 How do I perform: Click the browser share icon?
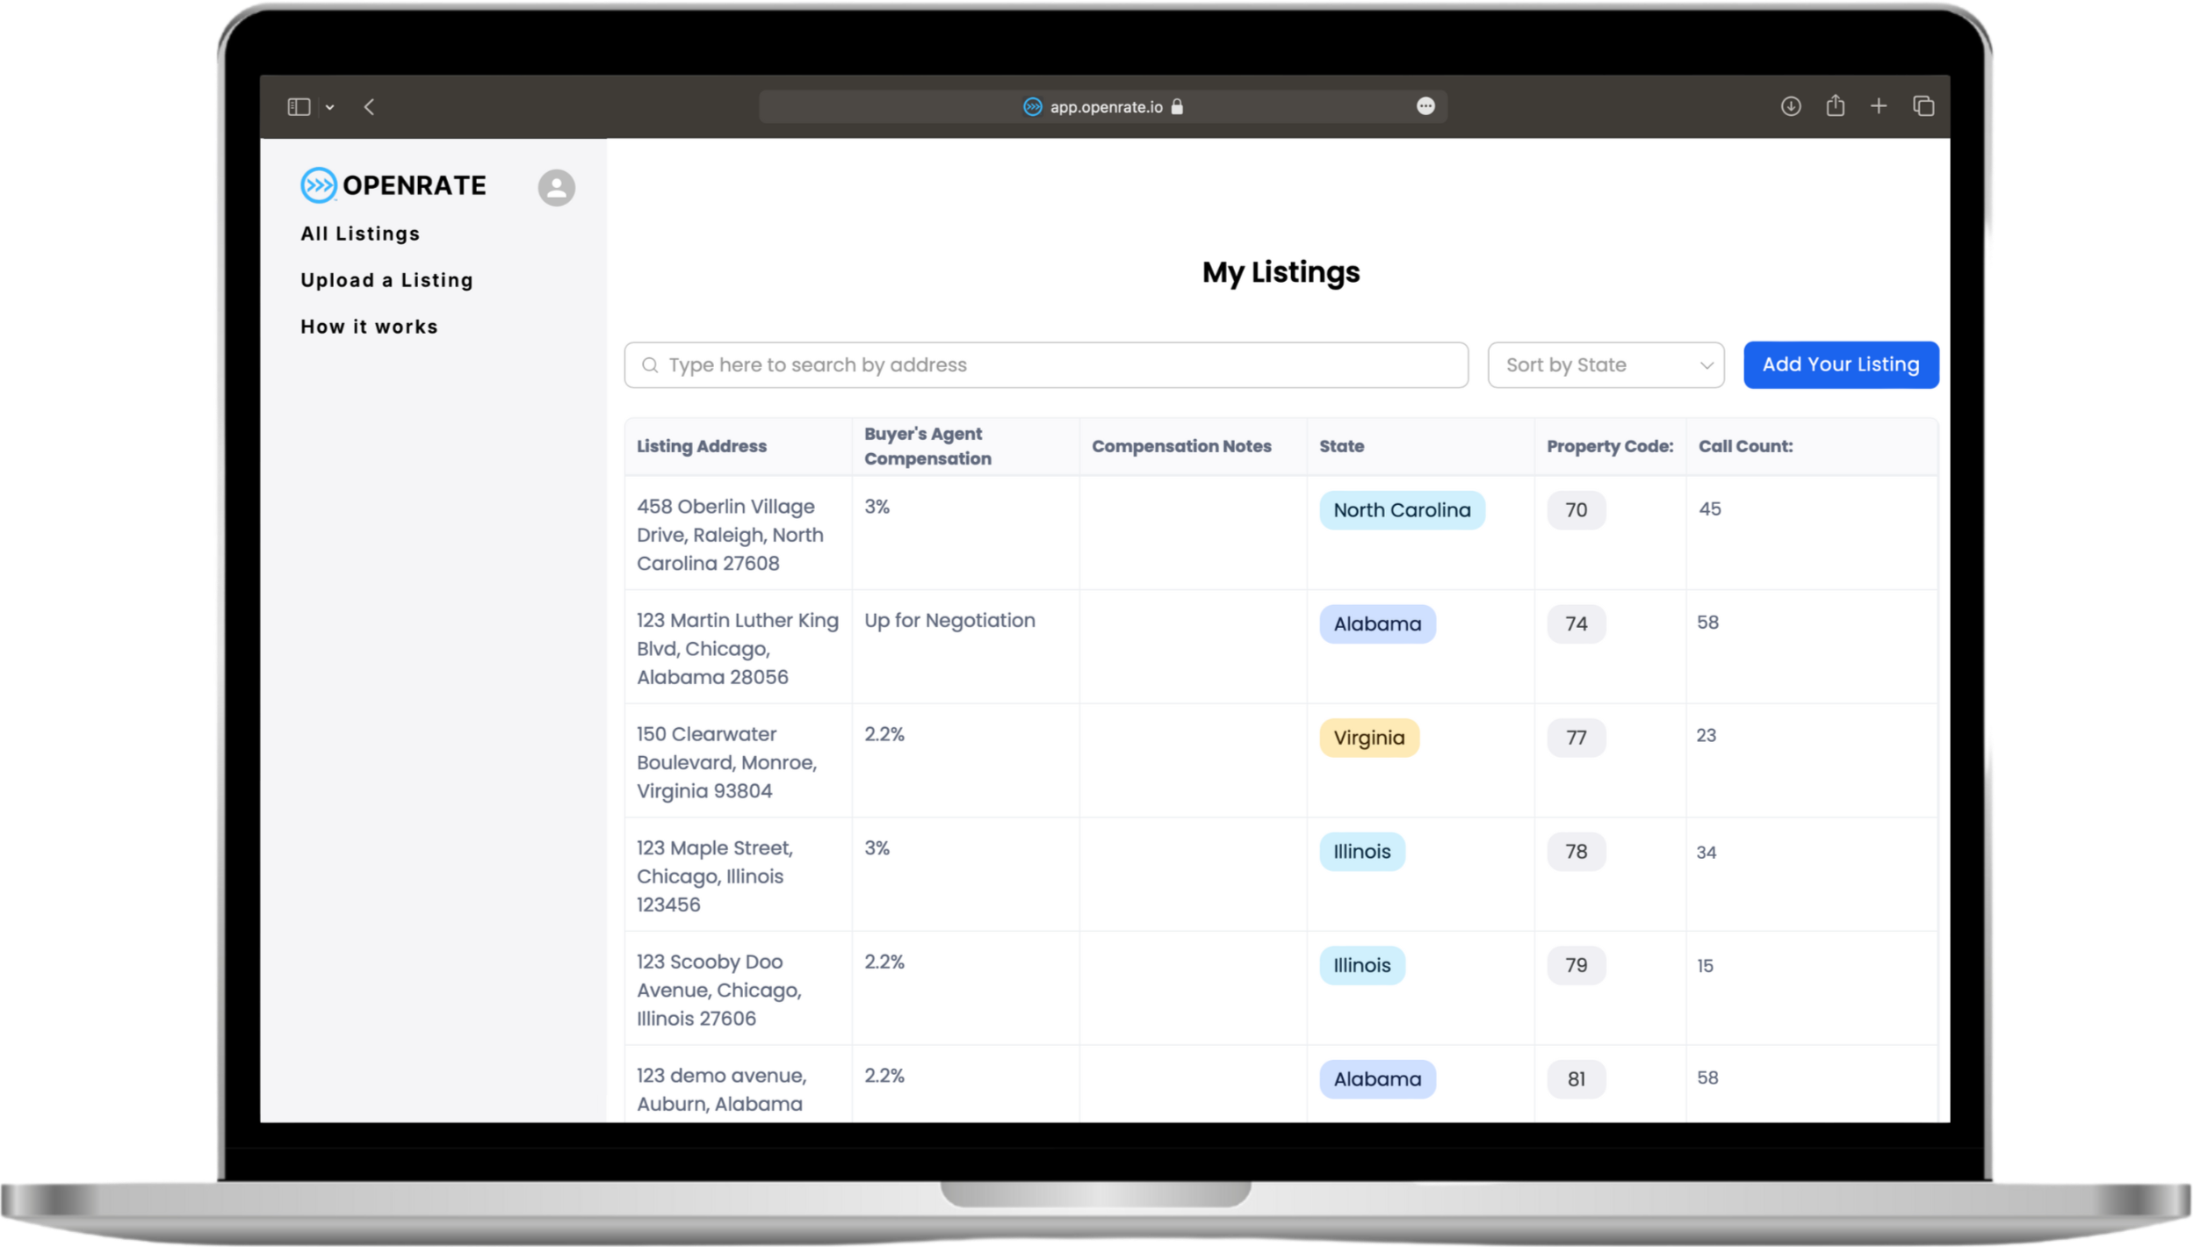(1835, 106)
